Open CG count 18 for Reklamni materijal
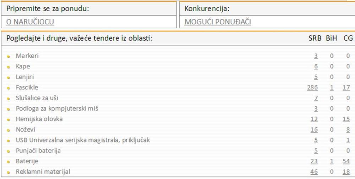The width and height of the screenshot is (355, 179). click(346, 172)
